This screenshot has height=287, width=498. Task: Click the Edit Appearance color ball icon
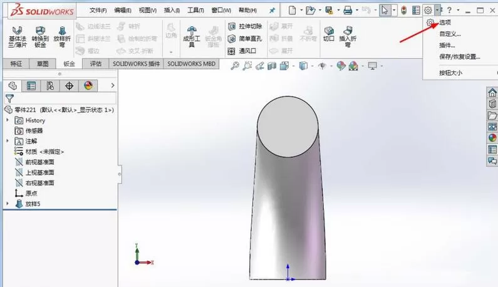(341, 66)
